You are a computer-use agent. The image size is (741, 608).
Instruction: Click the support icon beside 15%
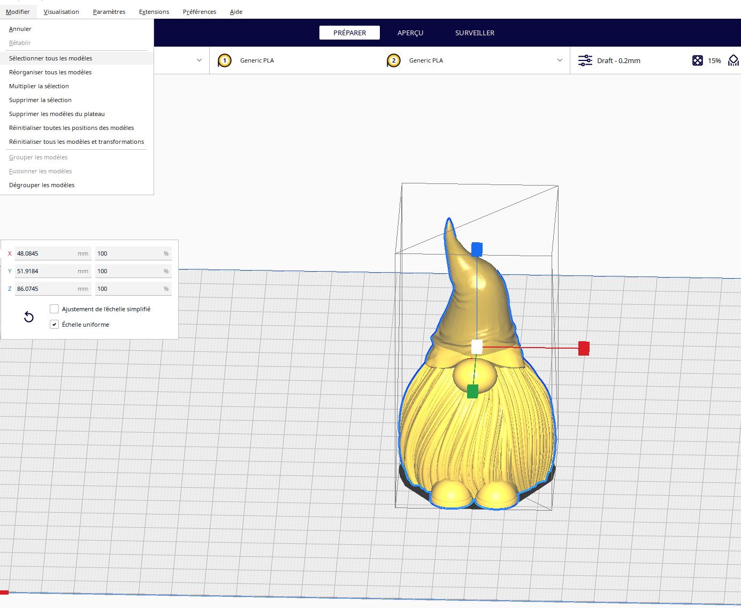(734, 60)
